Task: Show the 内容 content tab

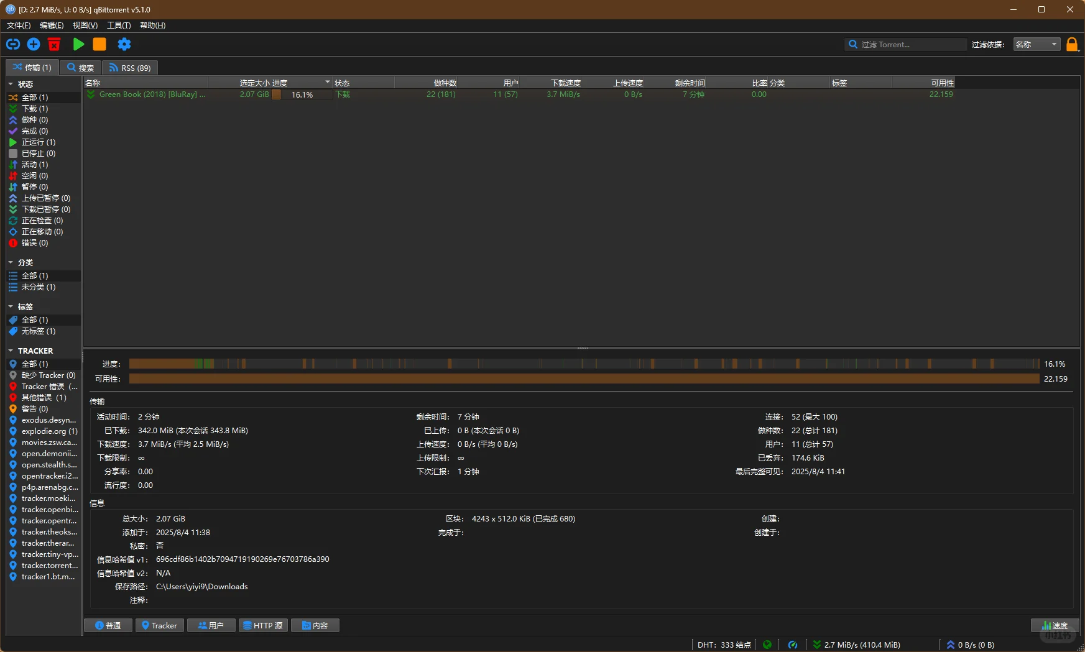Action: point(315,625)
